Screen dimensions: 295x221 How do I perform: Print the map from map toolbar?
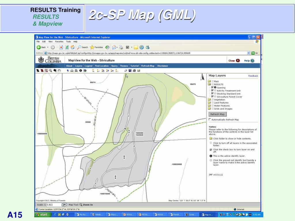tap(134, 71)
